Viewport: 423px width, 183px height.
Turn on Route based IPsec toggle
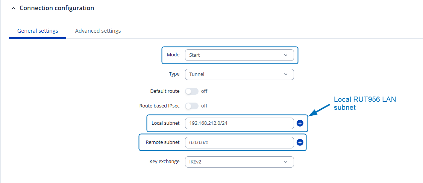tap(192, 106)
